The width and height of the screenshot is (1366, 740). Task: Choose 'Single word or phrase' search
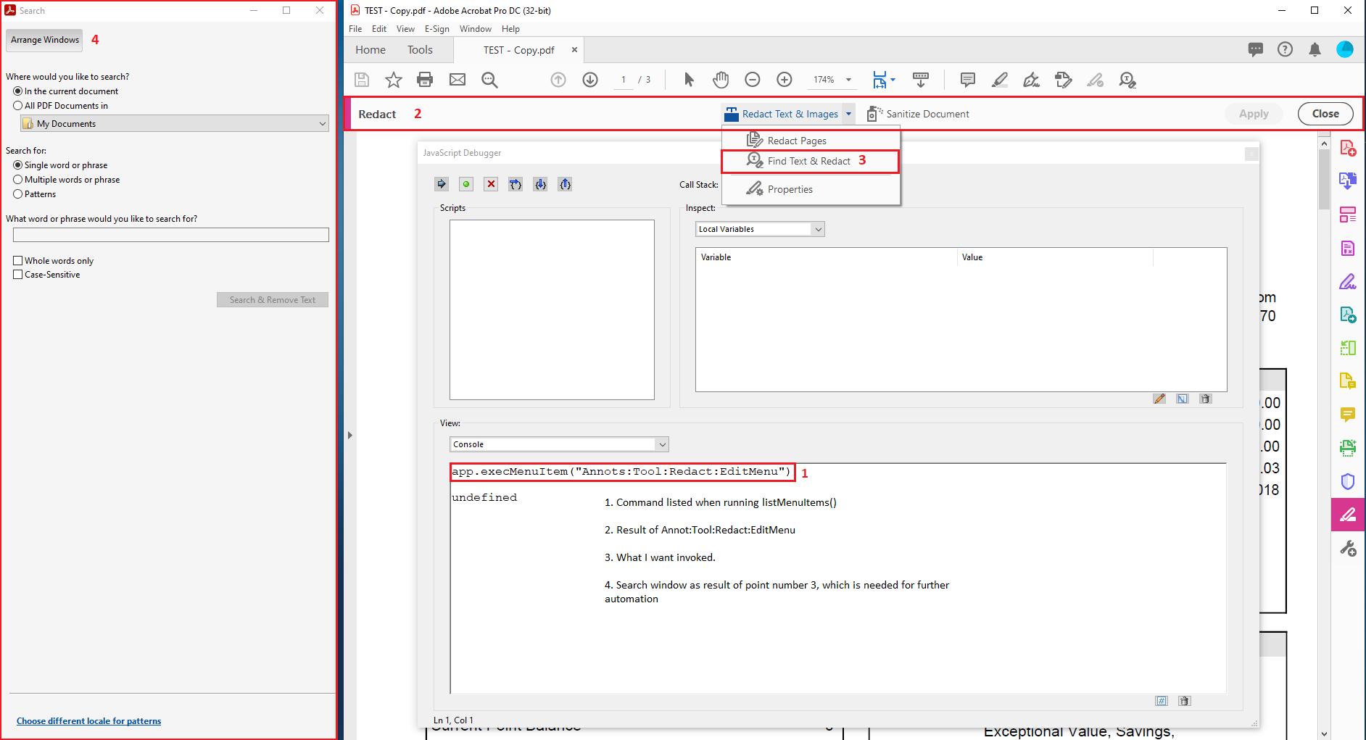tap(61, 165)
